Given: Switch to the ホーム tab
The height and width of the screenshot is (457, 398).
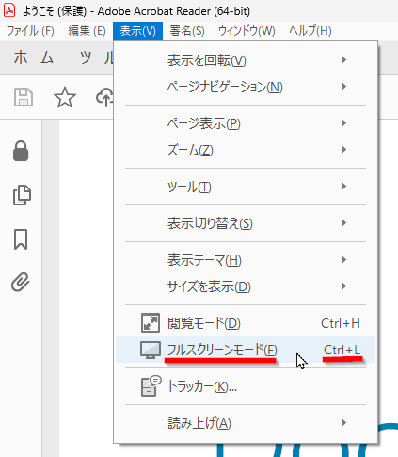Looking at the screenshot, I should [33, 57].
